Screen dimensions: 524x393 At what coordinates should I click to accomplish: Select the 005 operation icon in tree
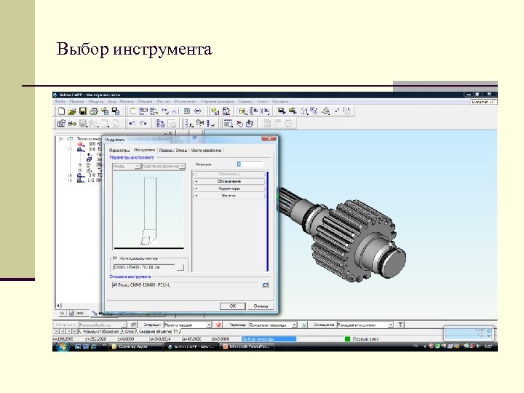[81, 144]
